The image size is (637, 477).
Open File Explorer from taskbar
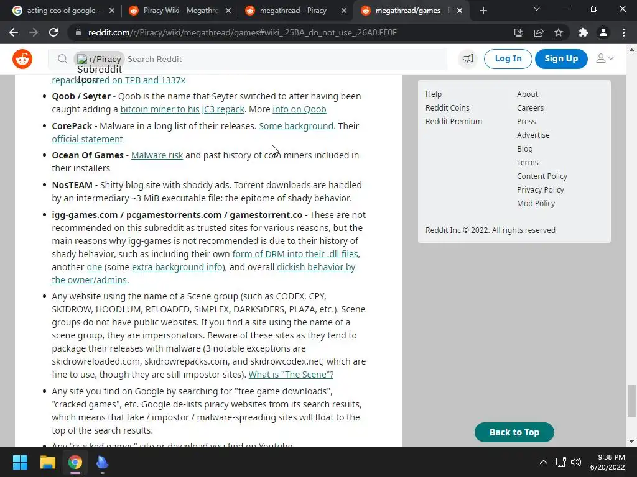pos(47,462)
